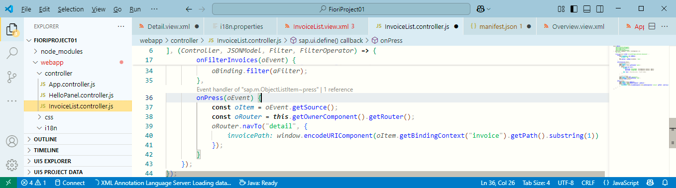Select InvoiceList.controller.js in explorer
Image resolution: width=676 pixels, height=188 pixels.
(78, 106)
